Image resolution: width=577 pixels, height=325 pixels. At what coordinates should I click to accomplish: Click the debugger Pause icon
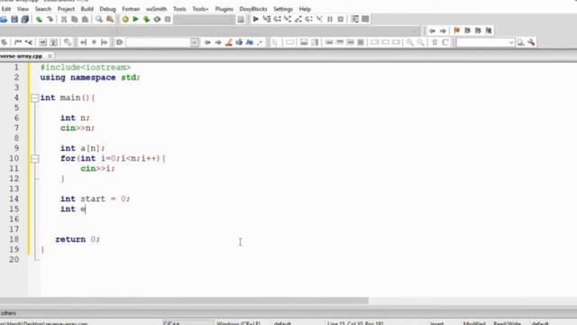330,19
